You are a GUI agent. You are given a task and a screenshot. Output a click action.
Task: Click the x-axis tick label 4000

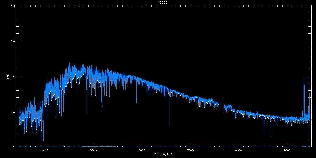[45, 151]
